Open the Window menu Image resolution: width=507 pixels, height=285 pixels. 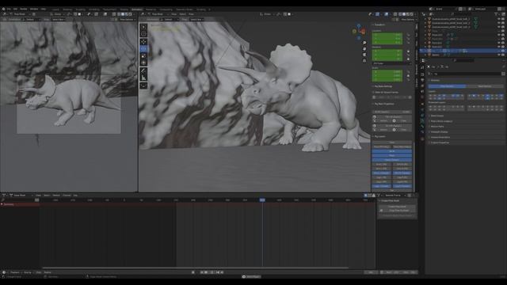click(x=34, y=9)
